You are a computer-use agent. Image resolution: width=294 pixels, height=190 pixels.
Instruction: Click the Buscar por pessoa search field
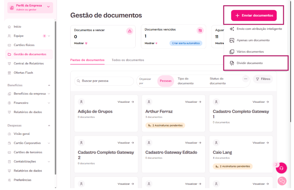point(104,81)
